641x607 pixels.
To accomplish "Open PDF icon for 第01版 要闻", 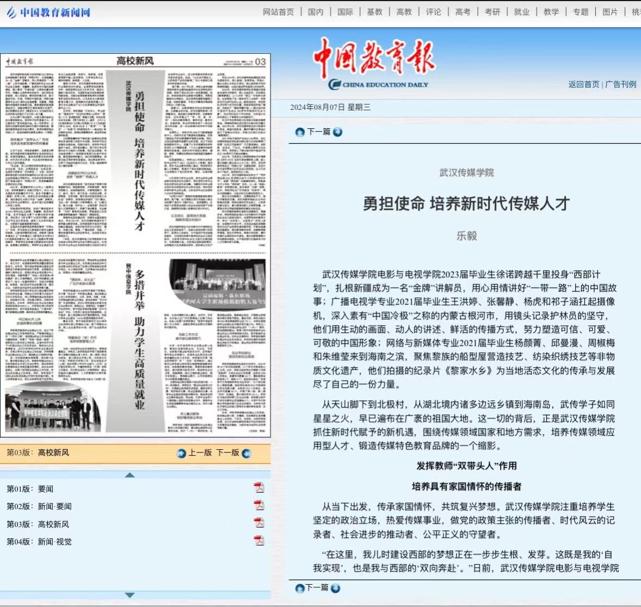I will [259, 487].
